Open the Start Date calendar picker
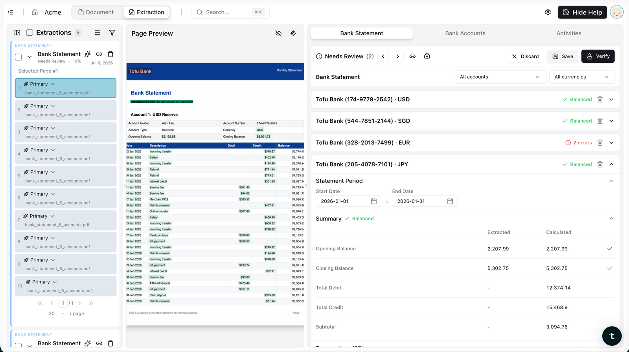 (374, 201)
